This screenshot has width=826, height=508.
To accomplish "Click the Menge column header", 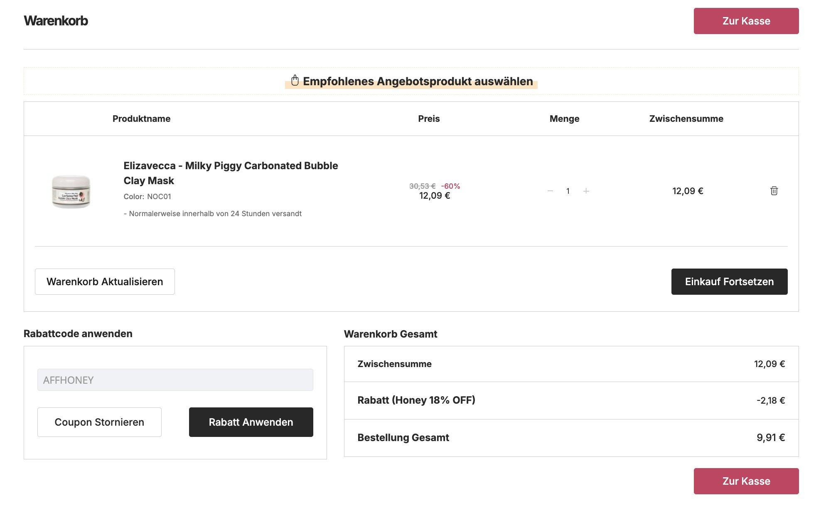I will tap(564, 118).
